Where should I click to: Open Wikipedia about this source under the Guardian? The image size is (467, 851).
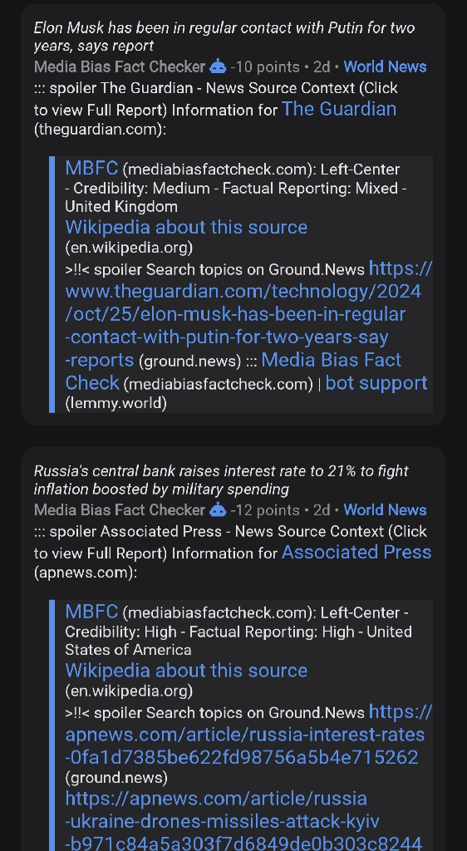(186, 227)
